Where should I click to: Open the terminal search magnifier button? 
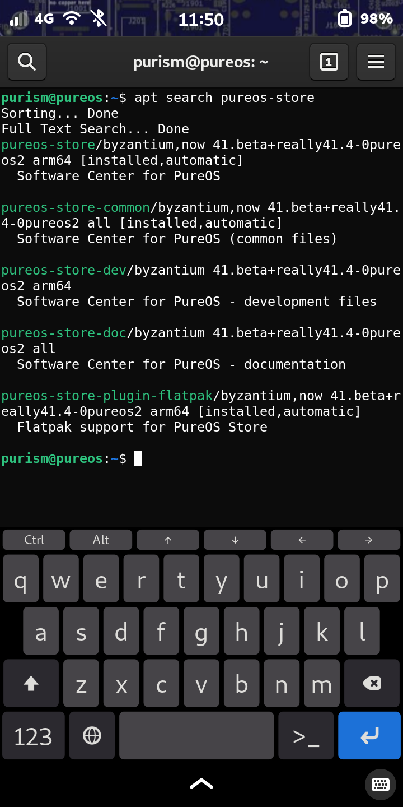coord(27,62)
